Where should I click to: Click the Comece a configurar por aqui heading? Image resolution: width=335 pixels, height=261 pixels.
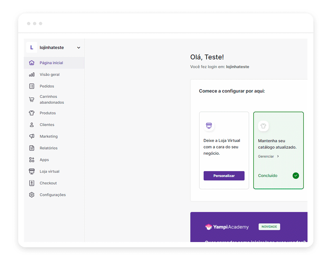tap(232, 91)
